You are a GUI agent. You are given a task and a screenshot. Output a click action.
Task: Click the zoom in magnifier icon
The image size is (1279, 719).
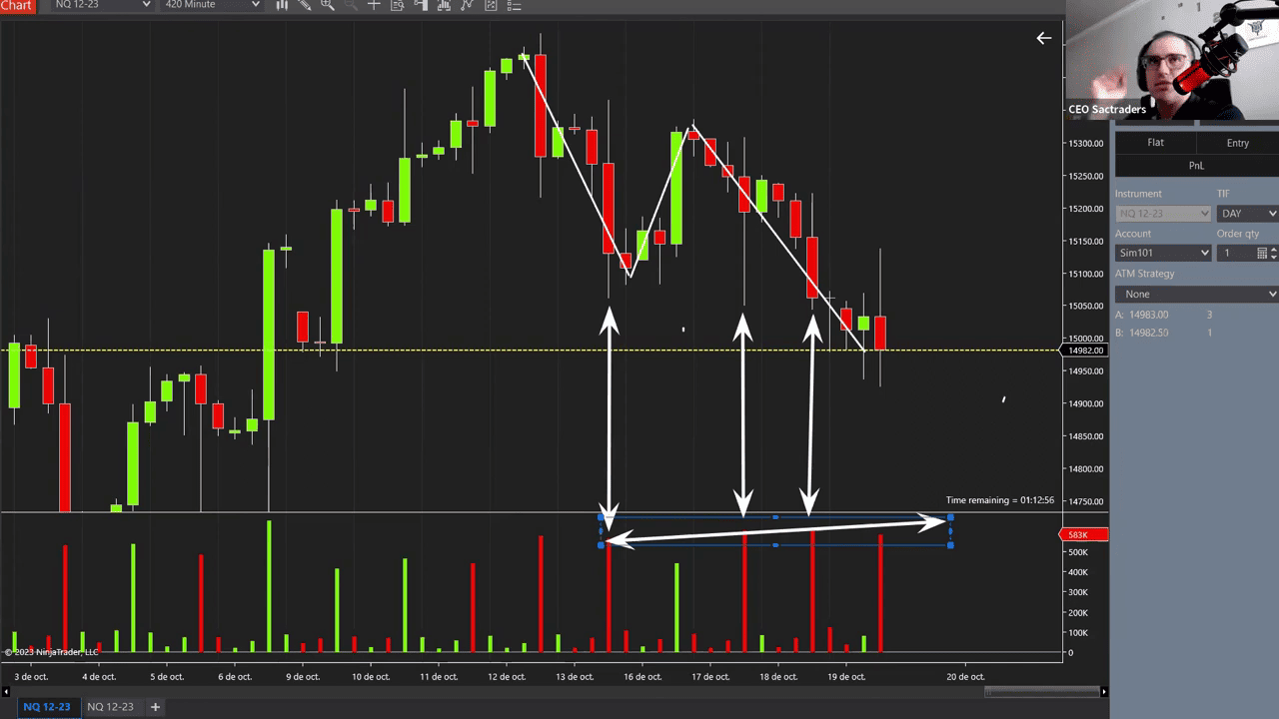[328, 5]
